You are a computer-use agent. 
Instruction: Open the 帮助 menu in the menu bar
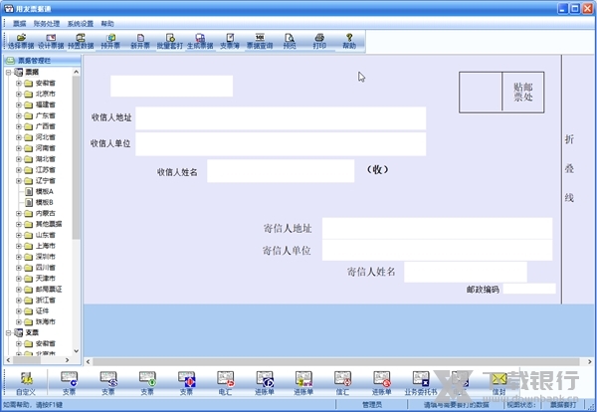point(107,24)
